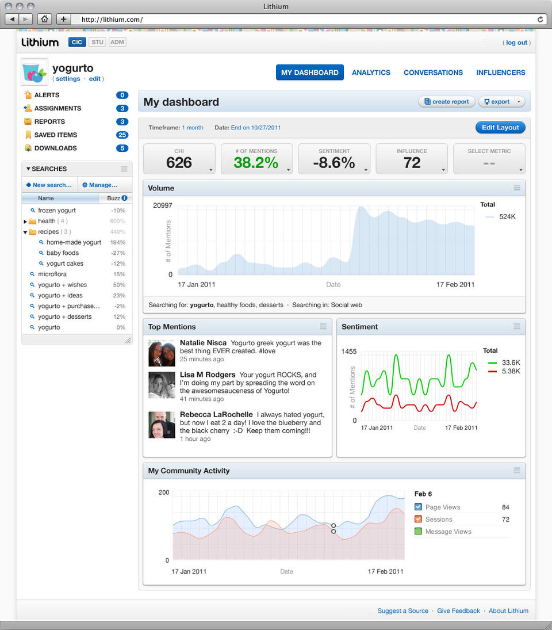Click the Sentiment panel grip icon
The image size is (552, 630).
coord(517,327)
